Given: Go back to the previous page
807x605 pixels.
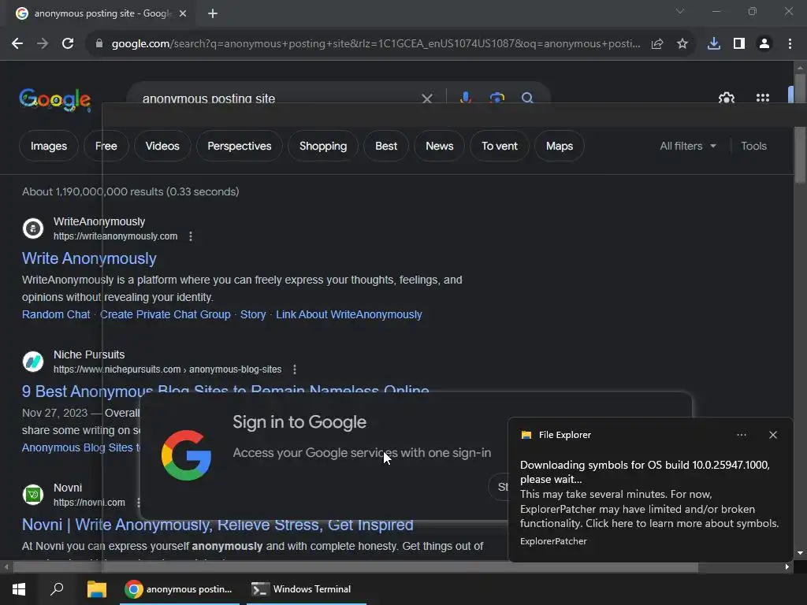Looking at the screenshot, I should coord(17,44).
